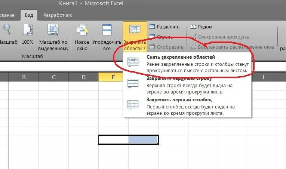
Task: Select Freeze Top Row menu item
Action: (x=187, y=84)
